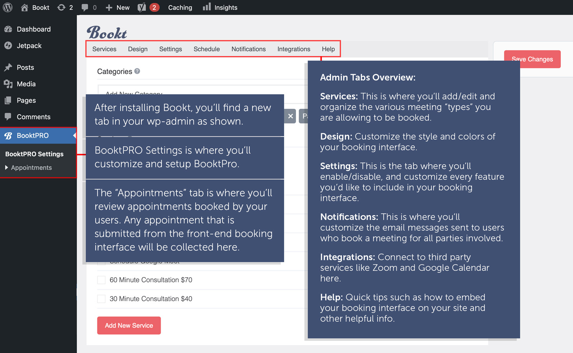Select BooktPRO in the sidebar
This screenshot has height=353, width=573.
(33, 135)
